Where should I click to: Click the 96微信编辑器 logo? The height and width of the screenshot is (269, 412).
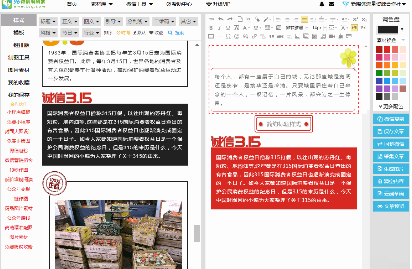click(23, 4)
